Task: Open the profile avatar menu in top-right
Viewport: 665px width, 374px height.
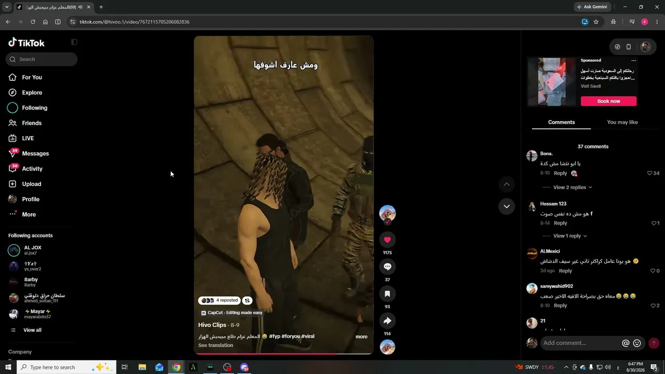Action: tap(645, 47)
